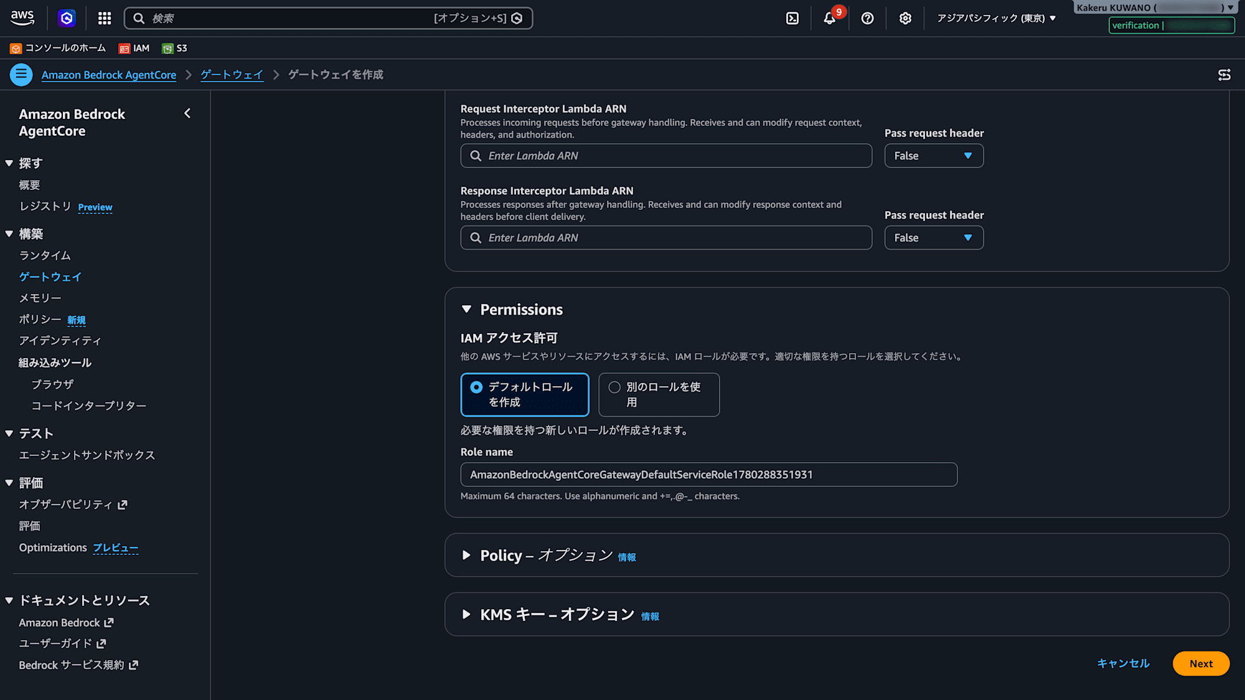1245x700 pixels.
Task: Open ブラウザ built-in tool
Action: (x=52, y=384)
